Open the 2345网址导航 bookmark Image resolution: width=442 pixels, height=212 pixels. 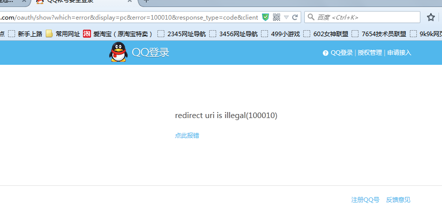[x=182, y=34]
